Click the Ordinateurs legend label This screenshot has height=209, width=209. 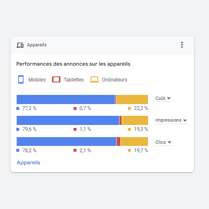[115, 80]
